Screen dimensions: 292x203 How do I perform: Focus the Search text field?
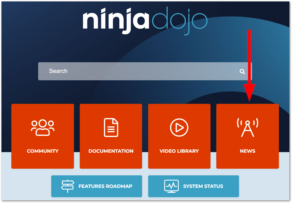pyautogui.click(x=140, y=71)
